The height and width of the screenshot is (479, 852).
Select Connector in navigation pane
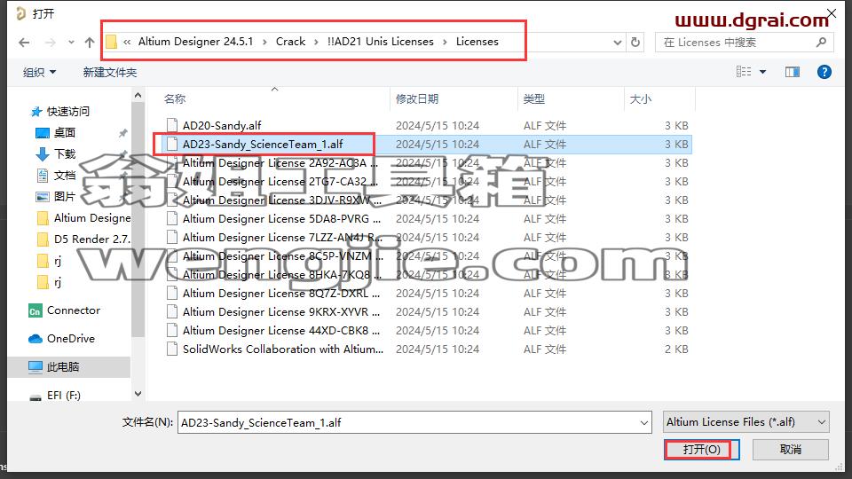74,310
